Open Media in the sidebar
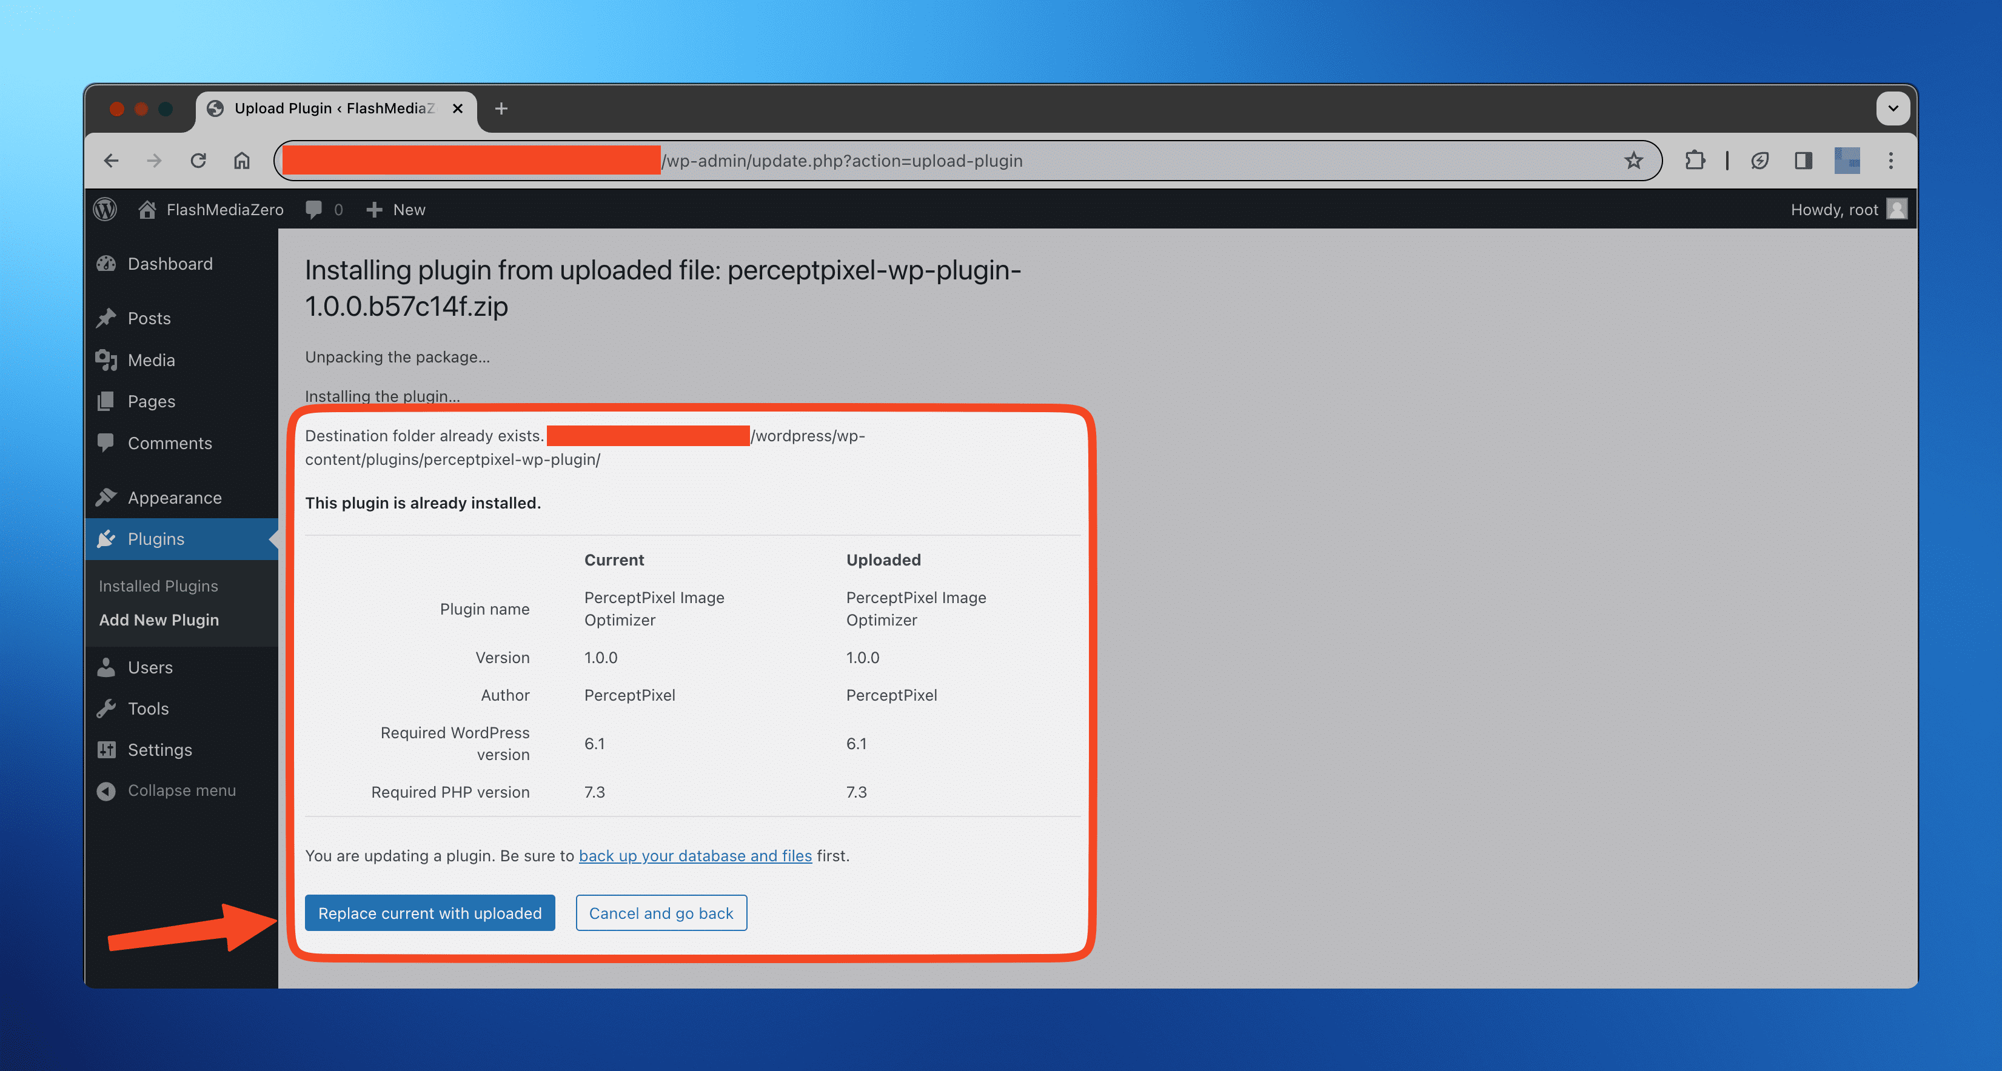 181,361
